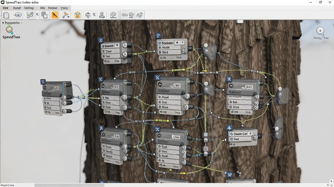
Task: Open the first menu at the left of the menu bar
Action: pyautogui.click(x=5, y=8)
